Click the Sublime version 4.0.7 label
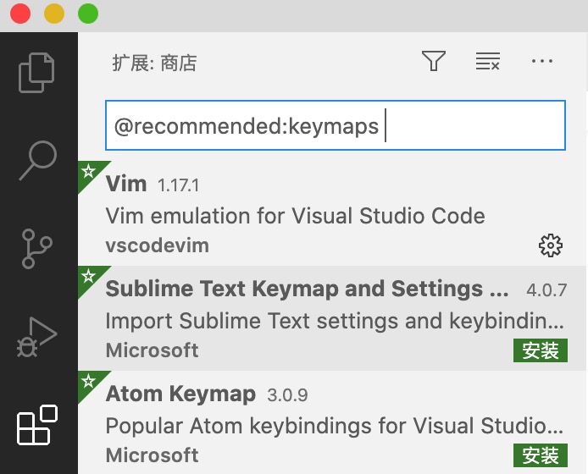The height and width of the screenshot is (474, 588). pos(546,290)
